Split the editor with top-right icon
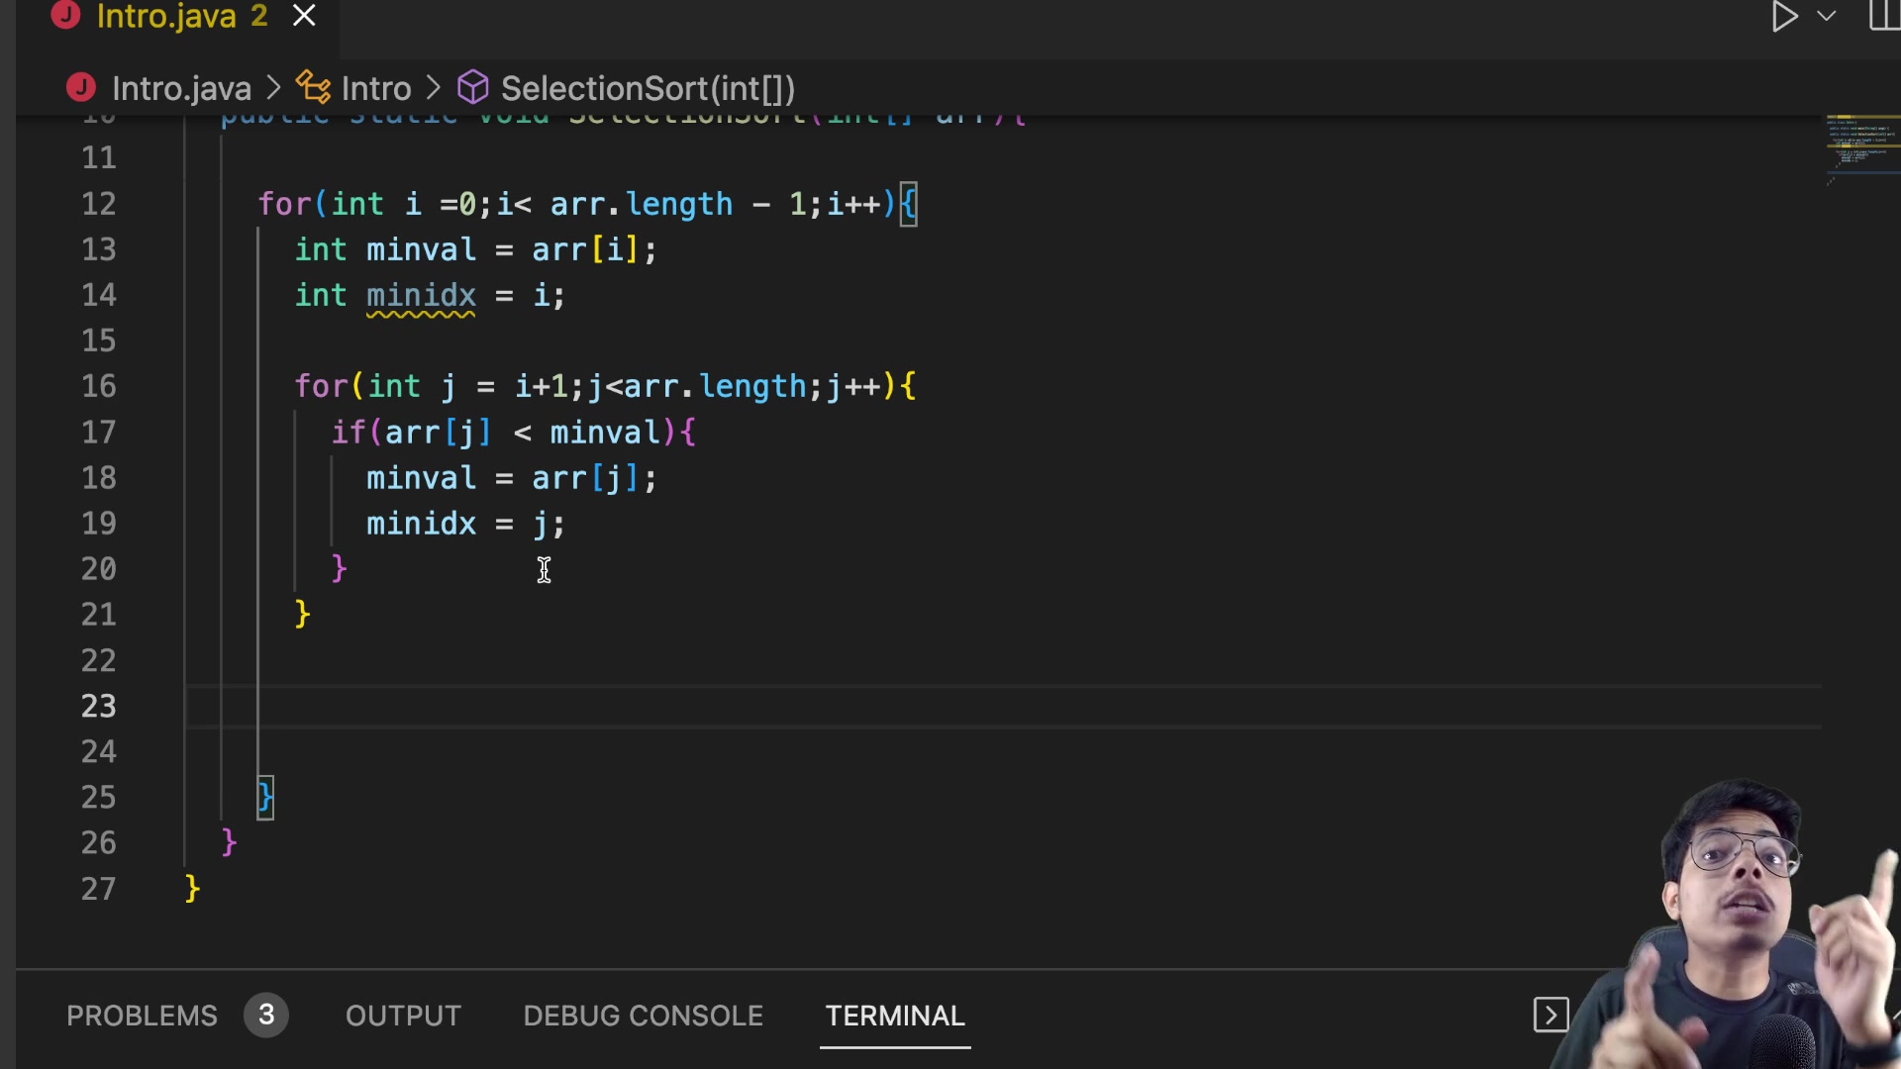1901x1069 pixels. [x=1884, y=16]
